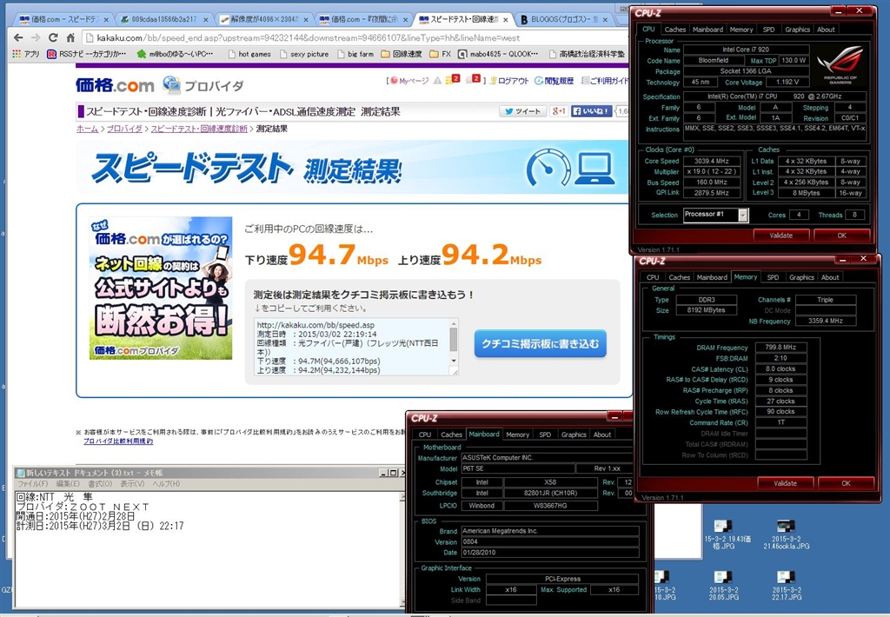Open the FX bookmark folder
890x617 pixels.
[441, 54]
